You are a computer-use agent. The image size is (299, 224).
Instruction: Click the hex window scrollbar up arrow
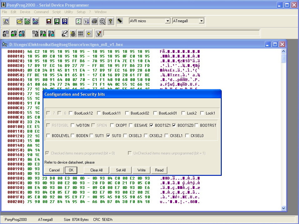point(283,51)
